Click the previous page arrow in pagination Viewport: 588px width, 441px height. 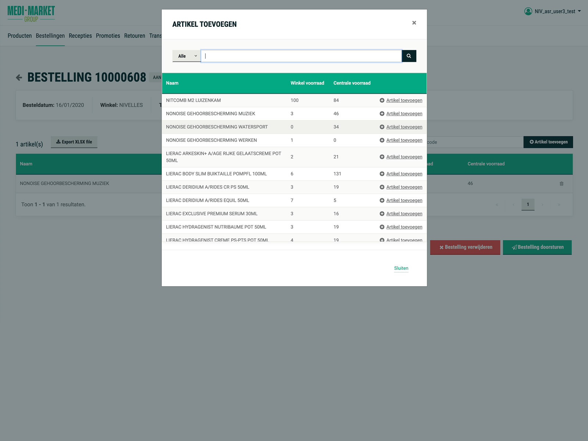tap(513, 205)
